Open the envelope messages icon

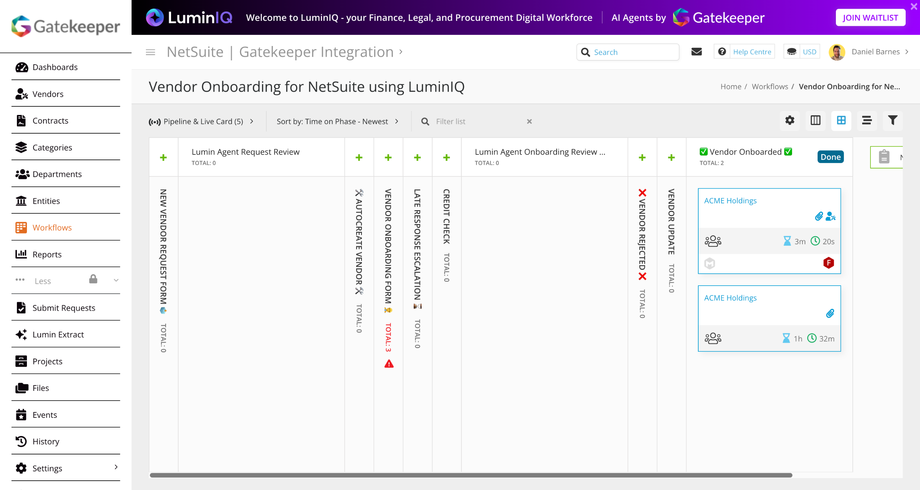click(696, 52)
